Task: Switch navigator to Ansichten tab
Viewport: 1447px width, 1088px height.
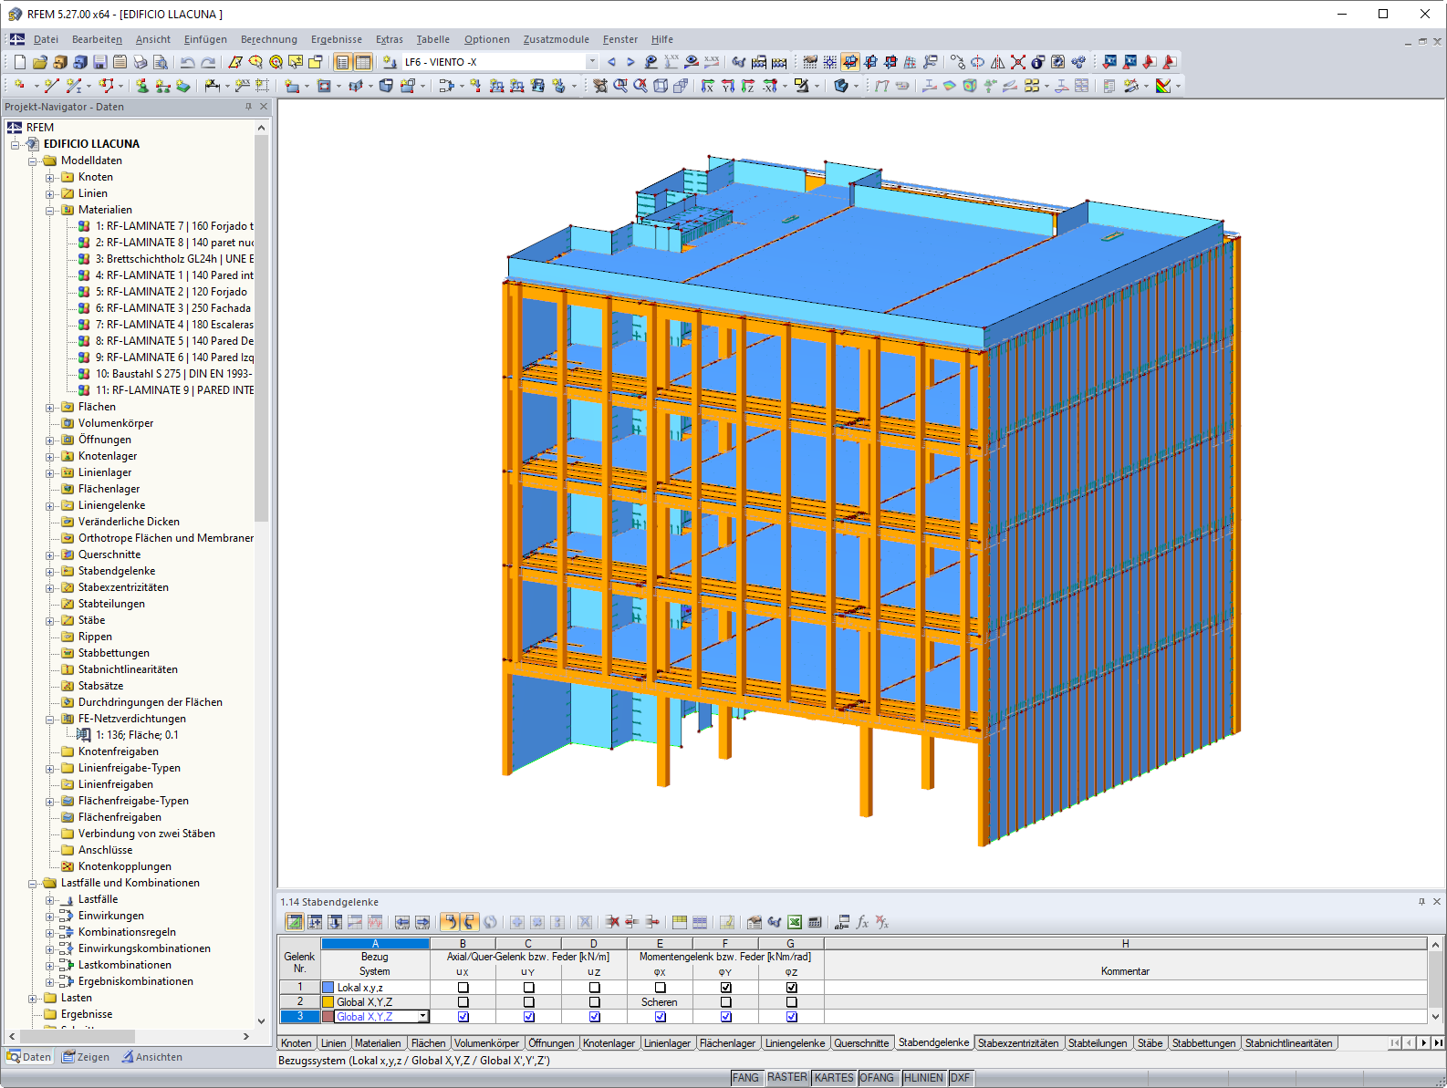Action: 151,1057
